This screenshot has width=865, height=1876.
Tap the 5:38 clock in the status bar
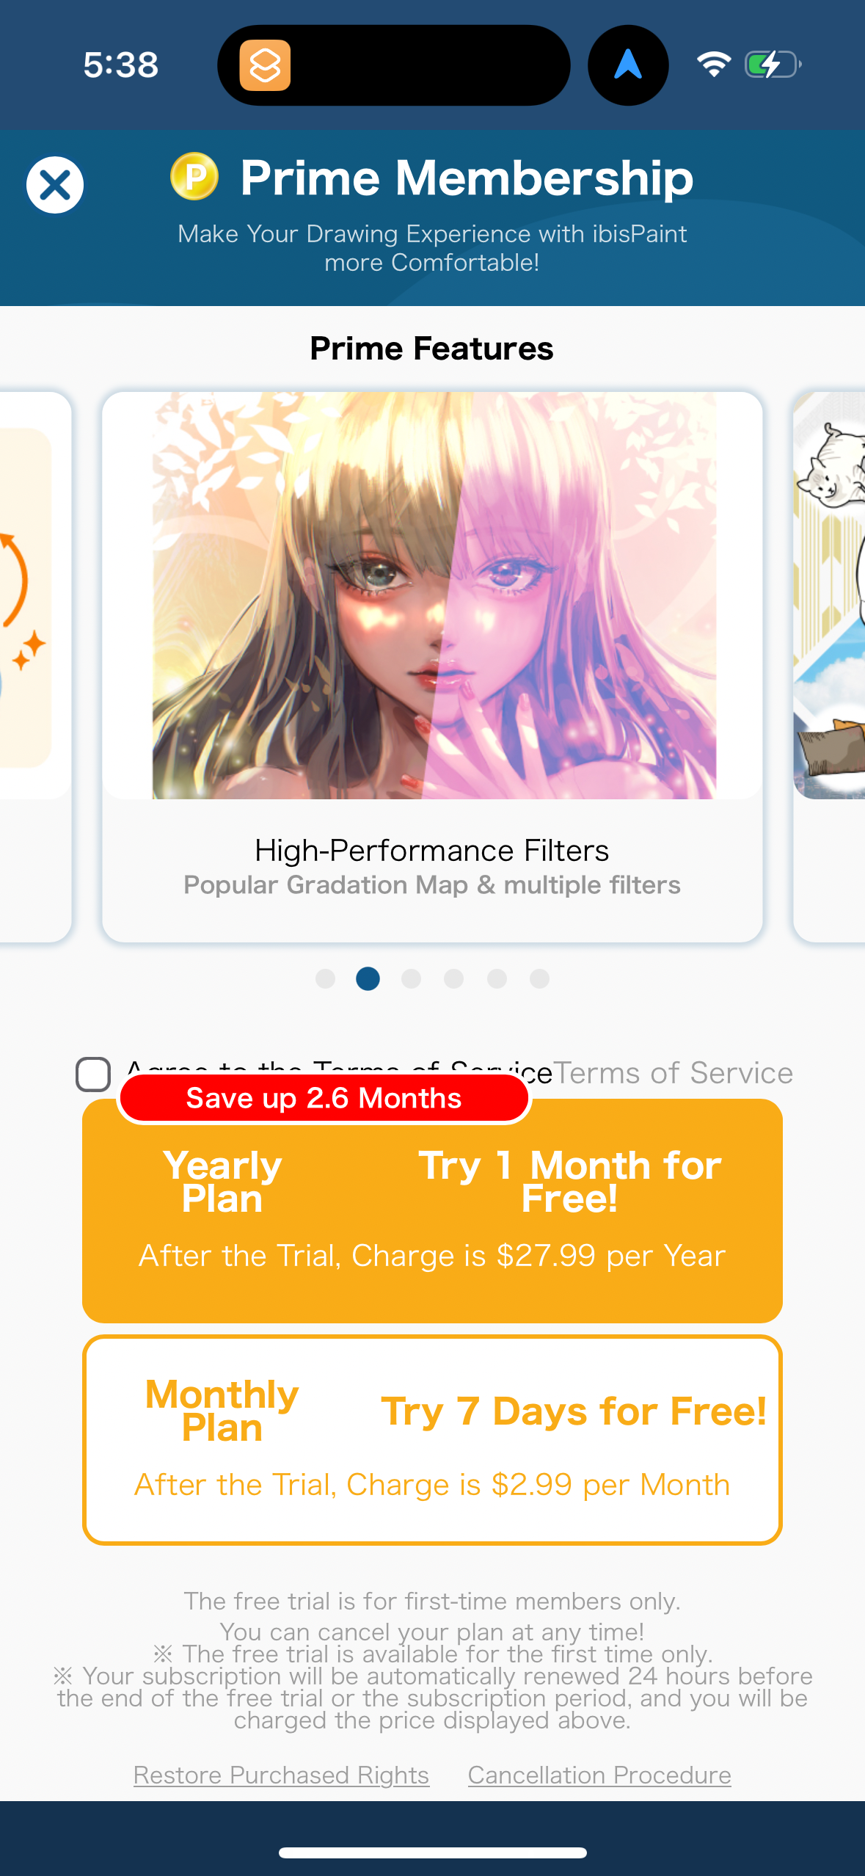120,65
